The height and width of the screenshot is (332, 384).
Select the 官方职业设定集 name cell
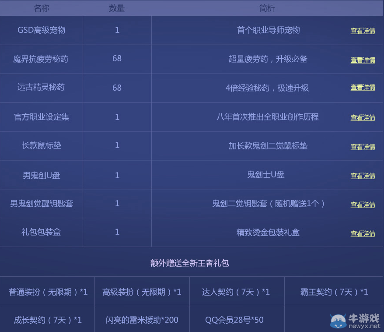[x=42, y=117]
